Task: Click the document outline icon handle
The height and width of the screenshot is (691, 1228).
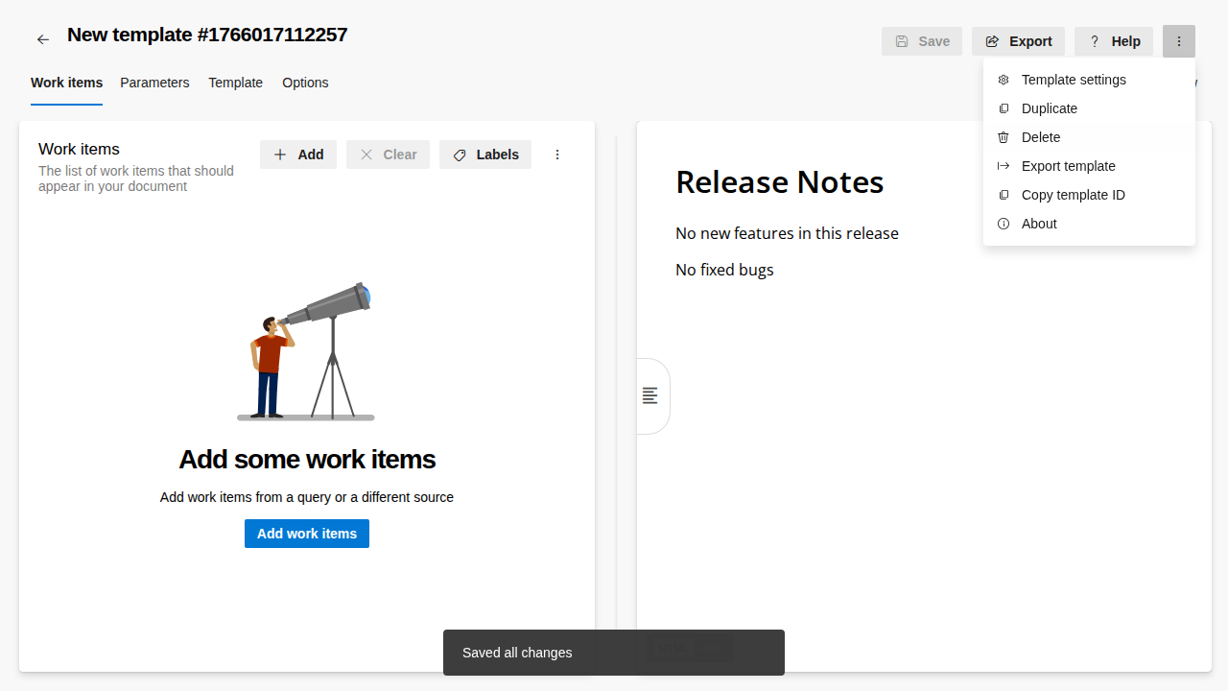Action: point(650,395)
